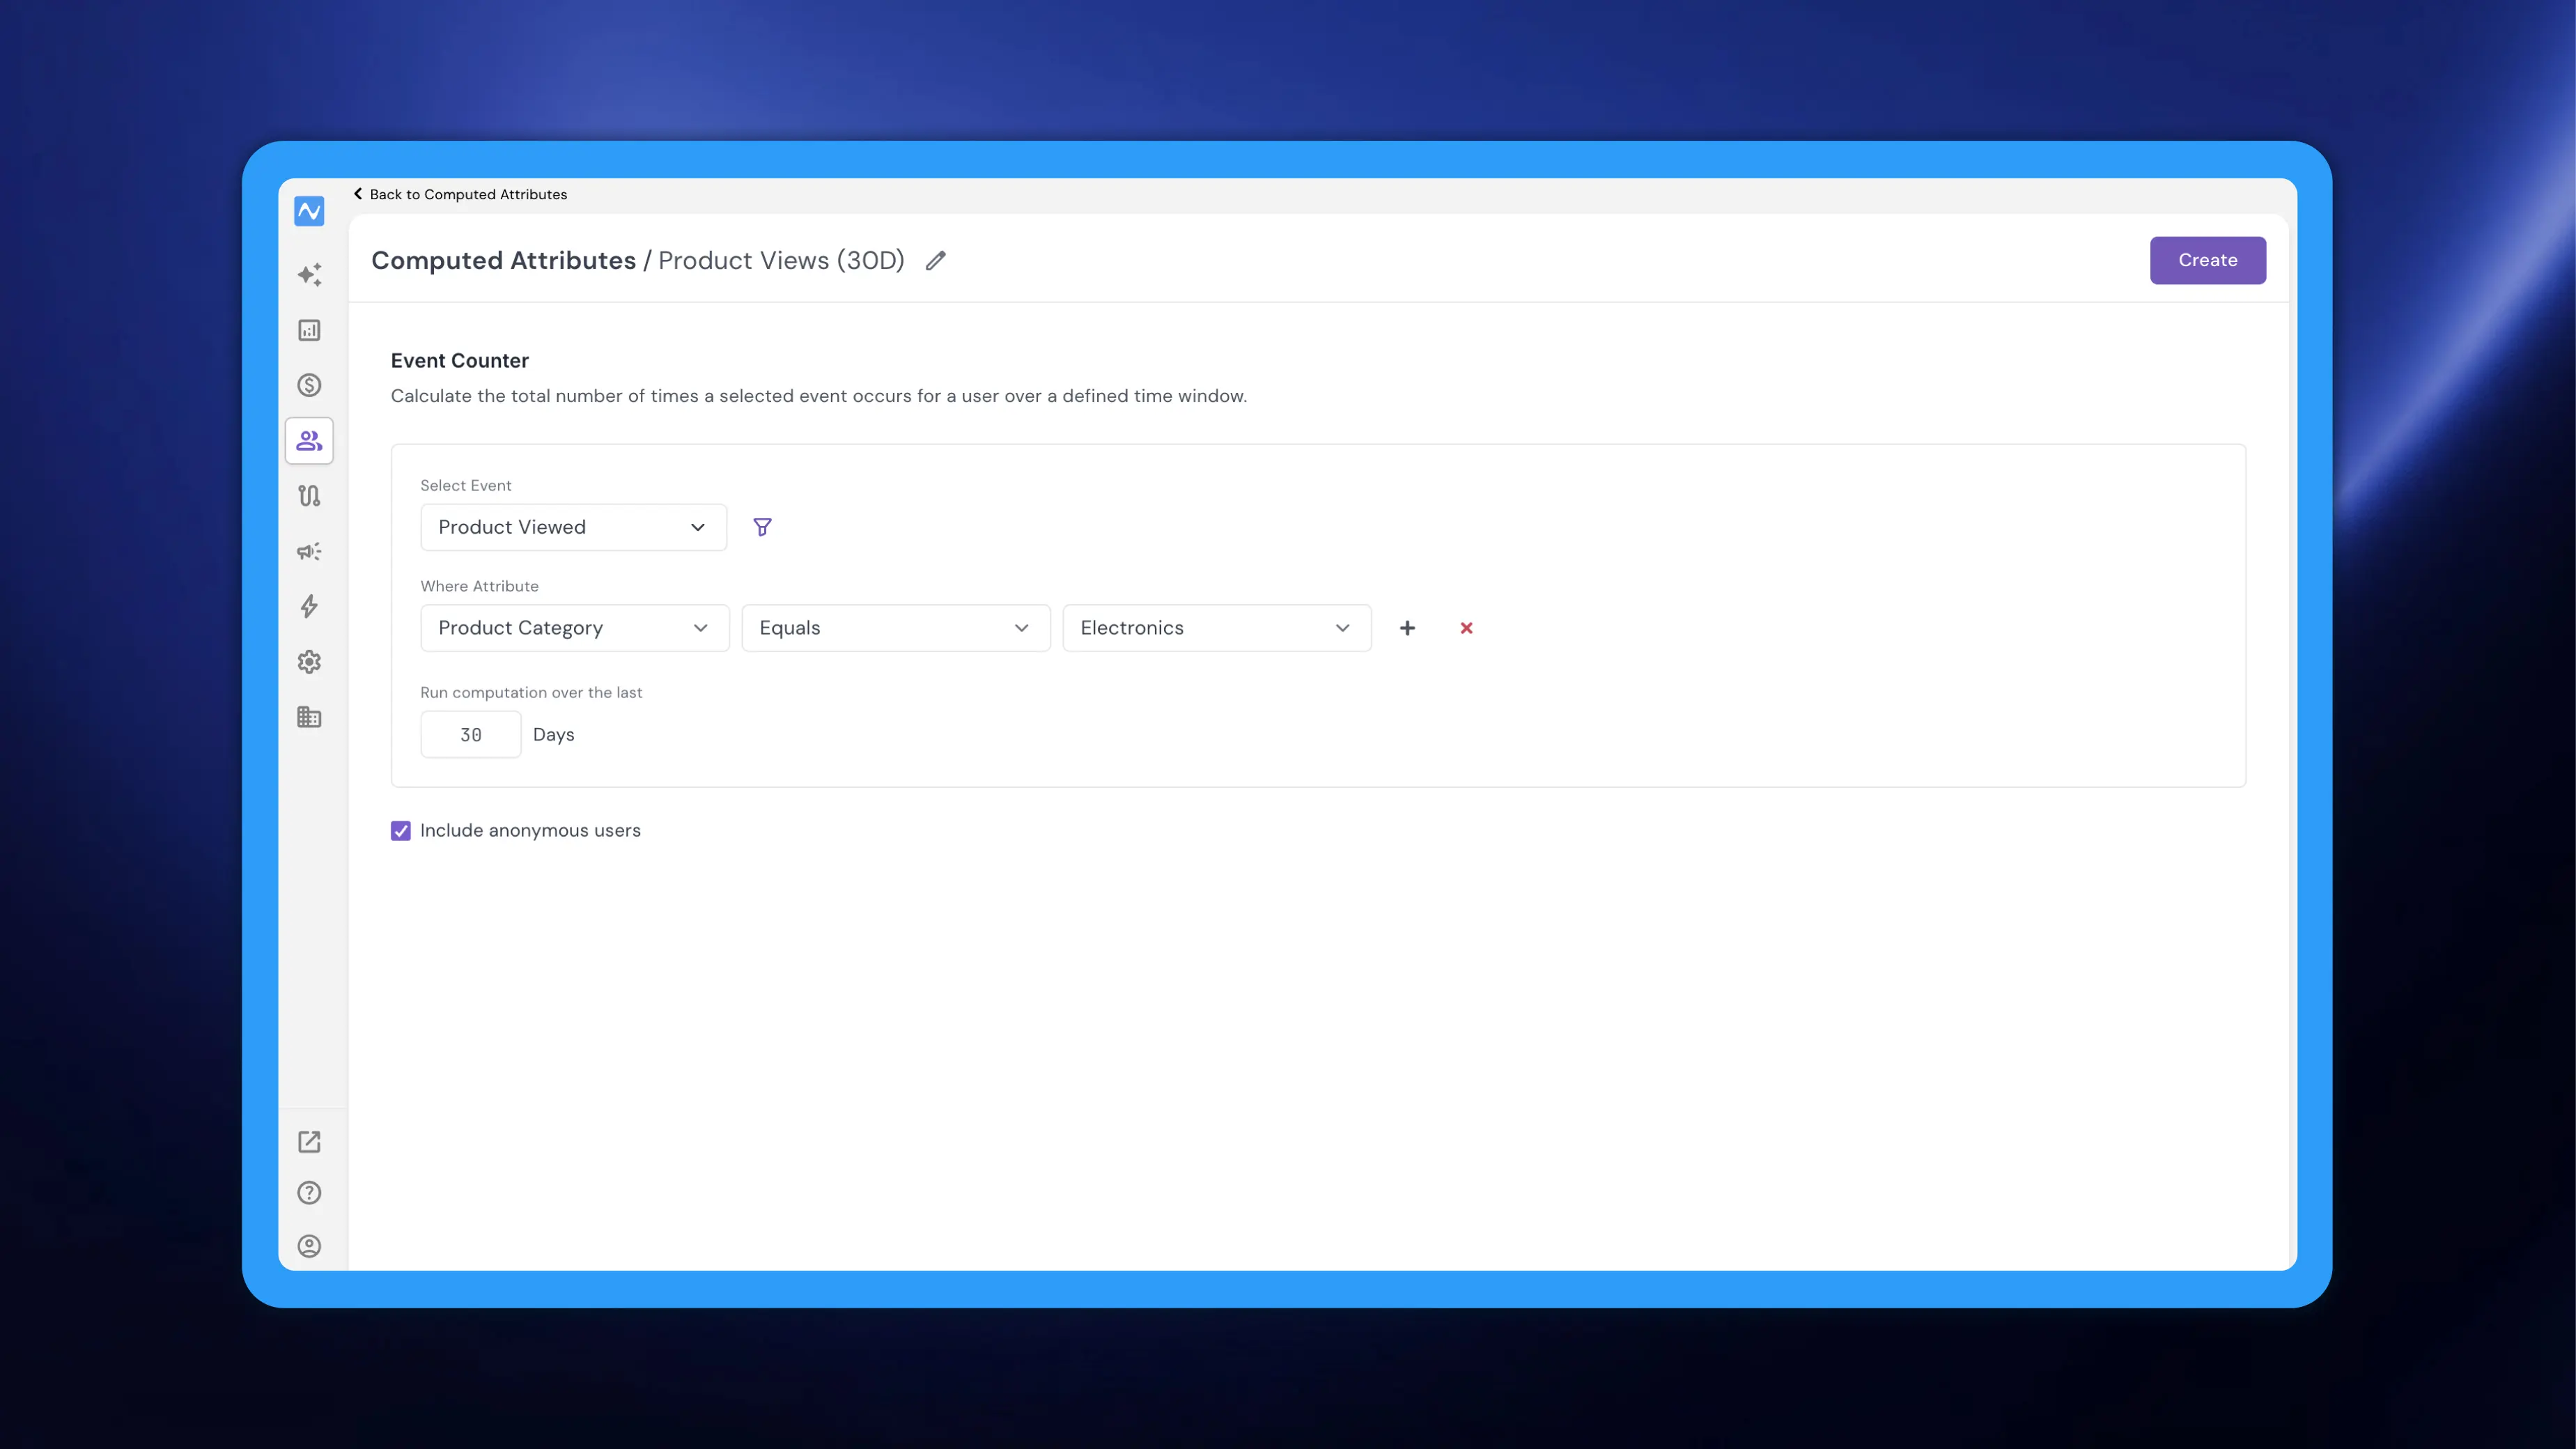Screen dimensions: 2576x1449
Task: Click the app logo in the sidebar
Action: [309, 211]
